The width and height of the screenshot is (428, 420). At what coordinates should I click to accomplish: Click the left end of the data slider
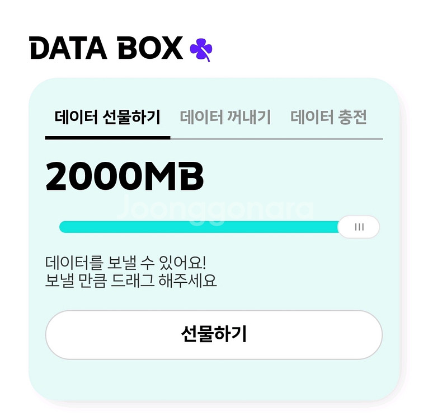point(64,227)
